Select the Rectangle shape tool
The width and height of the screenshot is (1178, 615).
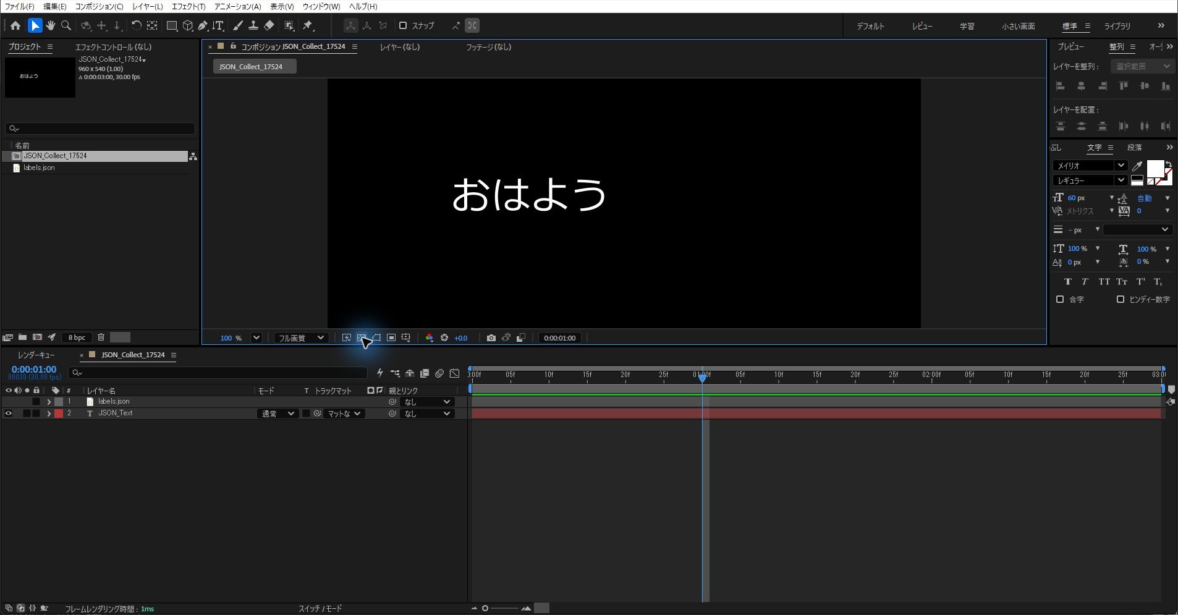[172, 25]
